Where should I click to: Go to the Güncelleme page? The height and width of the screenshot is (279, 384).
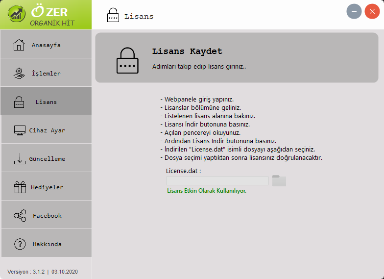47,158
